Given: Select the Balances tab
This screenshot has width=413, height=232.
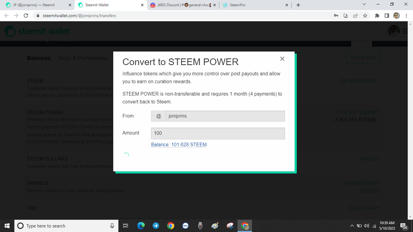Looking at the screenshot, I should (x=39, y=58).
